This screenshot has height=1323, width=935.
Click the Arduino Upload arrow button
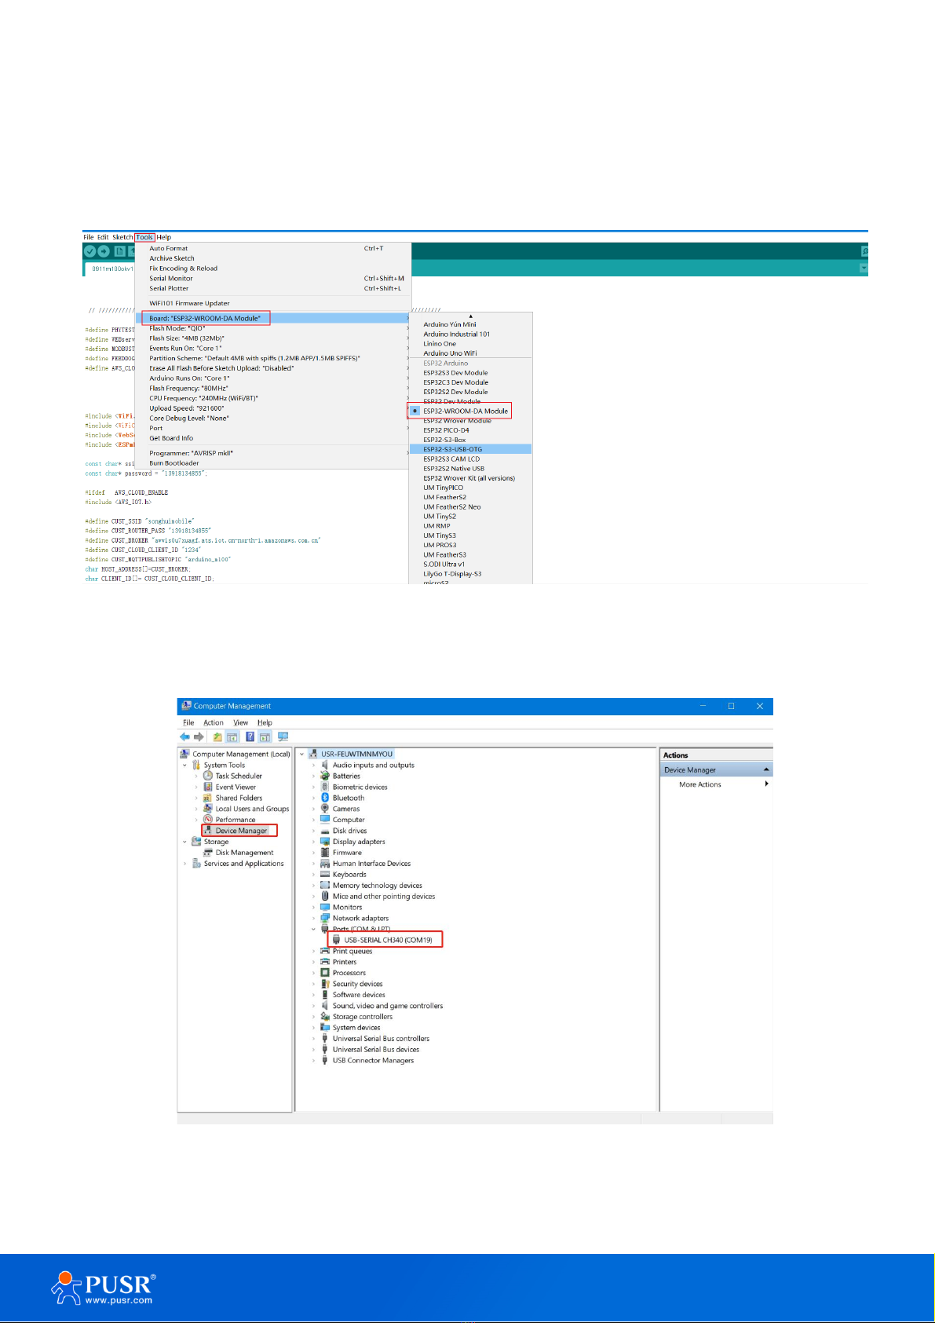point(104,251)
